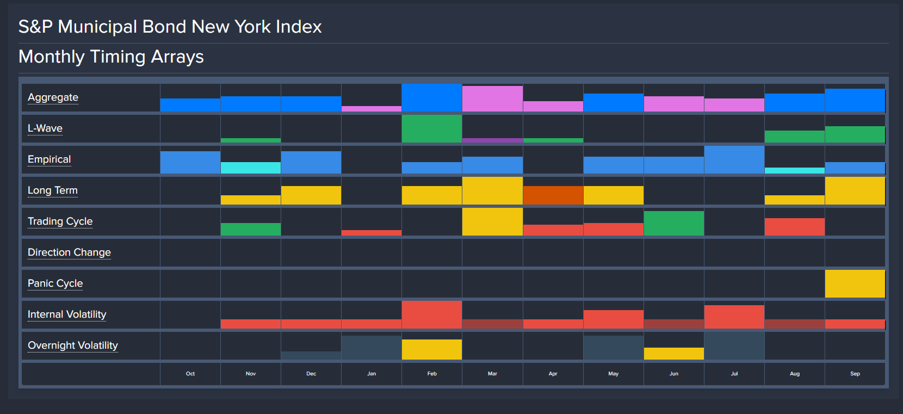Select the green L-Wave bar in Feb
Viewport: 903px width, 414px height.
click(432, 129)
